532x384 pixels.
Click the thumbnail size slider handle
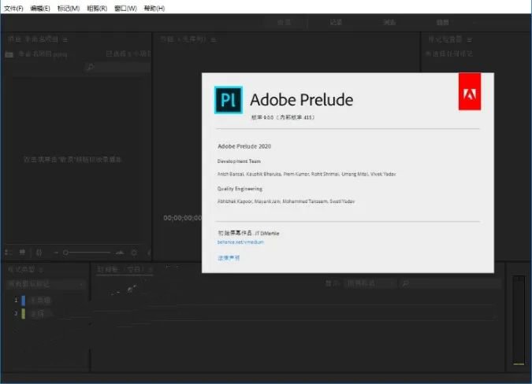click(x=66, y=253)
